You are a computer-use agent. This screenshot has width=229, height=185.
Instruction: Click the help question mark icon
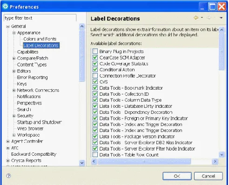click(8, 176)
